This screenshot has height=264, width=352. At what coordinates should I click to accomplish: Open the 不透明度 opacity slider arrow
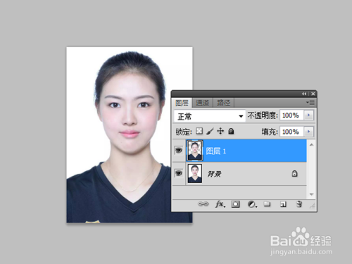pos(309,115)
